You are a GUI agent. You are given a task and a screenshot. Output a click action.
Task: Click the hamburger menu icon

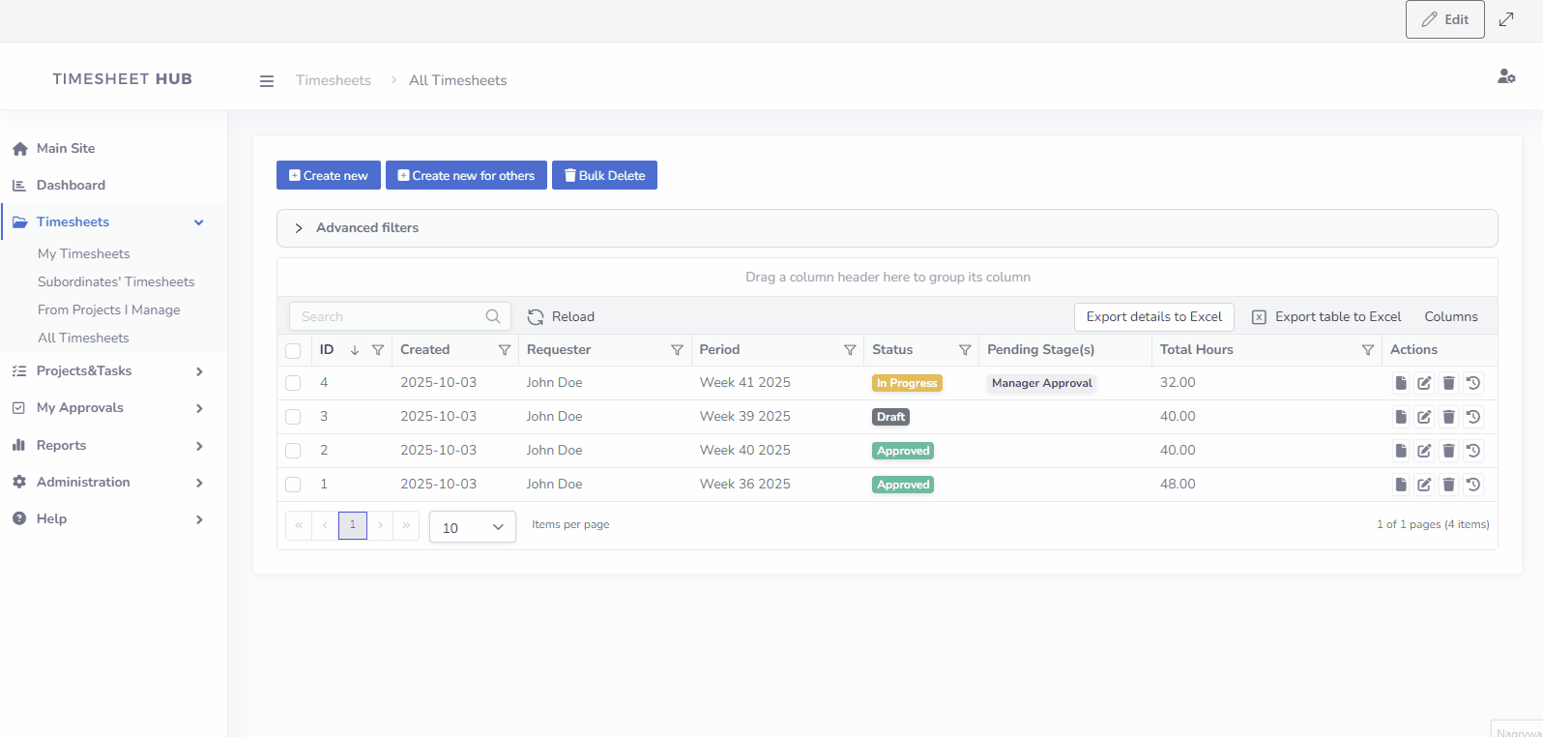click(x=267, y=81)
